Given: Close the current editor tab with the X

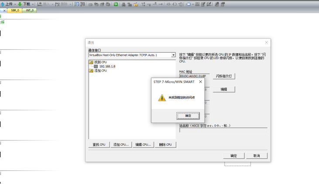Looking at the screenshot, I should (x=4, y=10).
